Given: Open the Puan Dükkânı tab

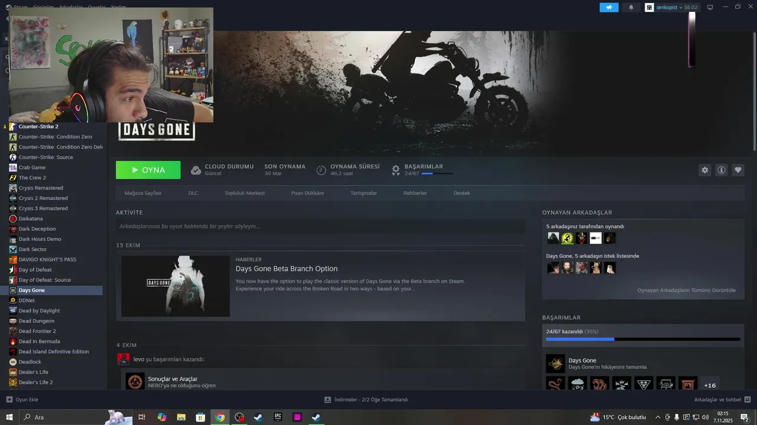Looking at the screenshot, I should (x=308, y=193).
